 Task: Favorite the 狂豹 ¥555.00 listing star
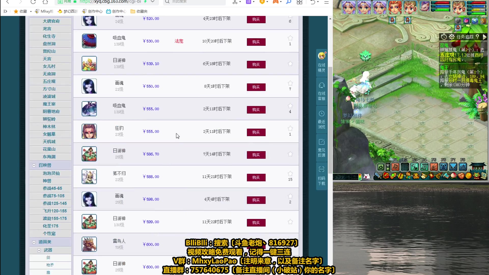point(290,129)
